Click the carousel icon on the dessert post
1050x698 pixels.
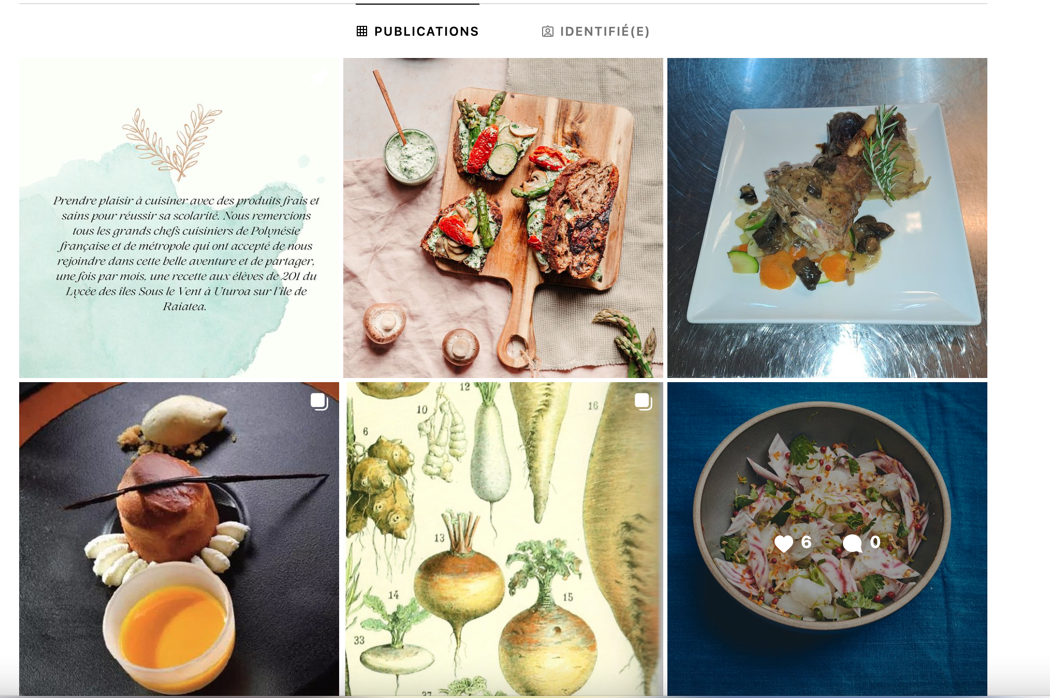click(319, 402)
